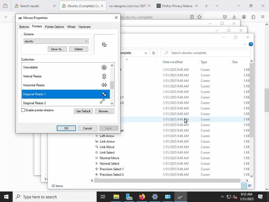The image size is (269, 202).
Task: Open a new Firefox tab with plus
Action: [x=206, y=6]
